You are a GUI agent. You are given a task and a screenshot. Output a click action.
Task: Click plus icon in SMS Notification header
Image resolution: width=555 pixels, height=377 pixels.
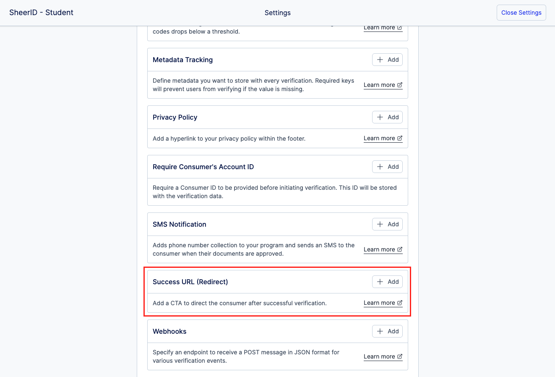tap(380, 224)
